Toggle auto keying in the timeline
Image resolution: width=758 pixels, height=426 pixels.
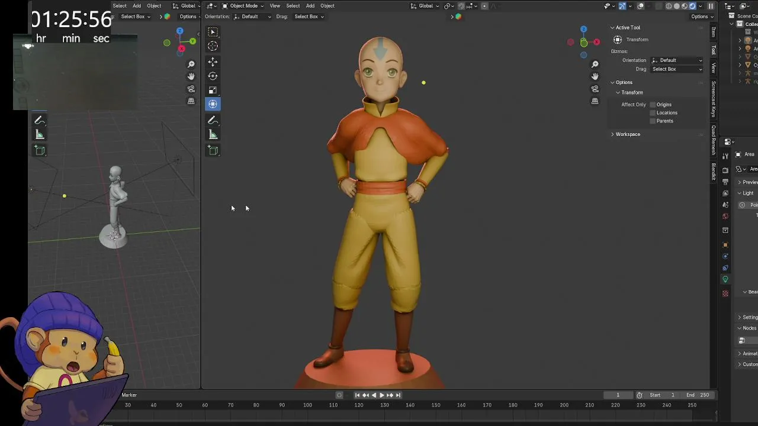339,395
